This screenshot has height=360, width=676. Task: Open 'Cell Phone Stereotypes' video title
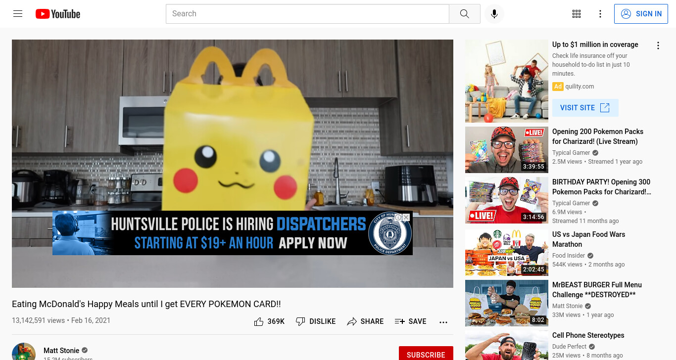(588, 335)
